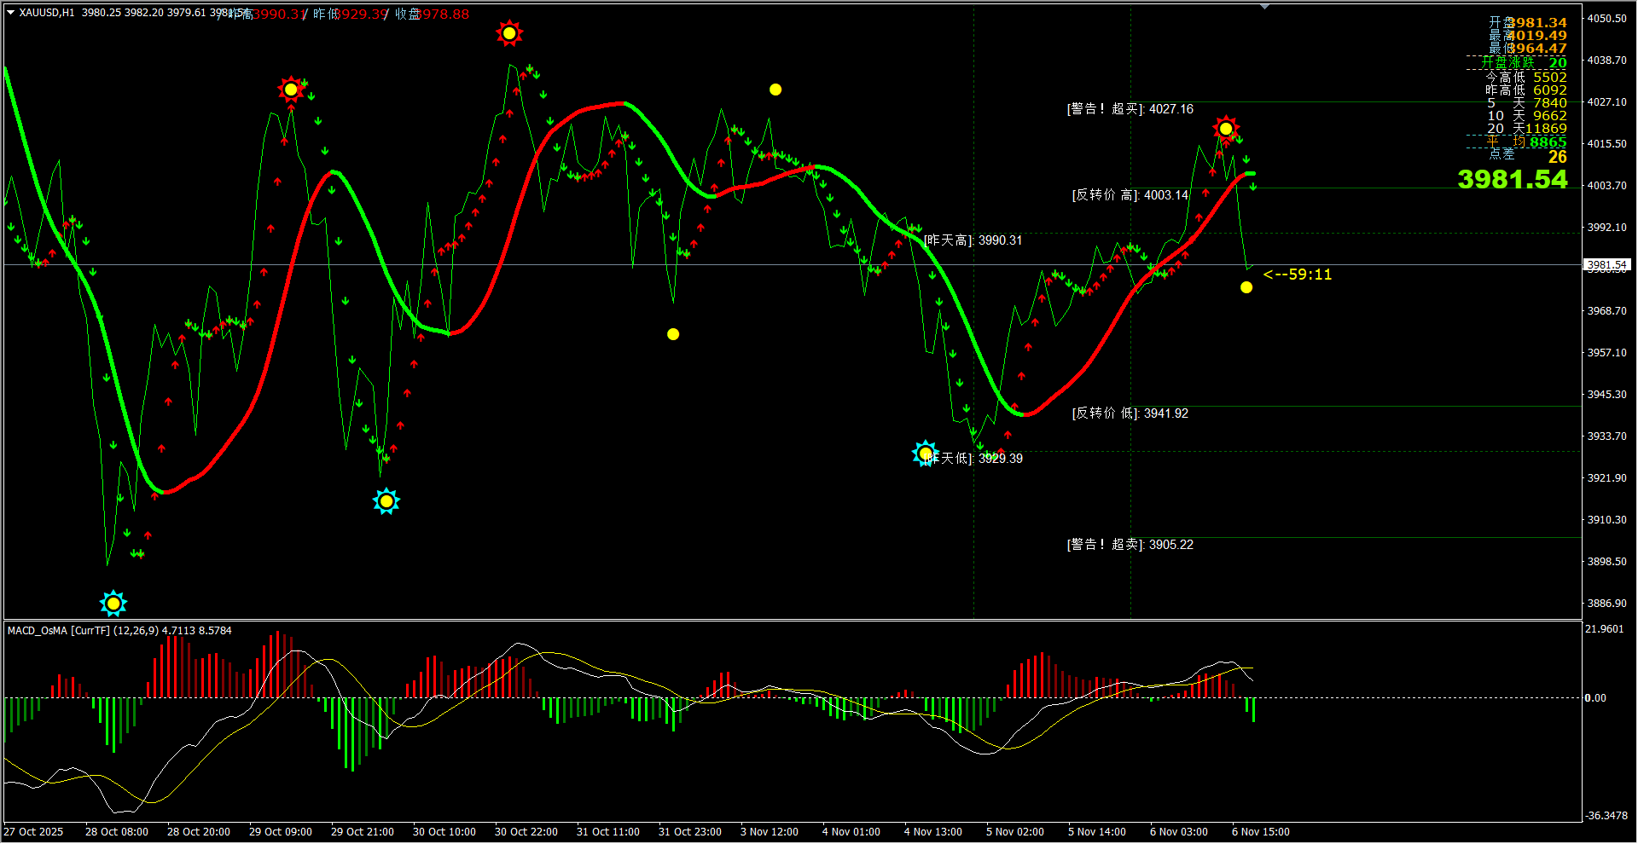
Task: Open the chart menu triangle beside XAUUSD,H1
Action: click(11, 13)
